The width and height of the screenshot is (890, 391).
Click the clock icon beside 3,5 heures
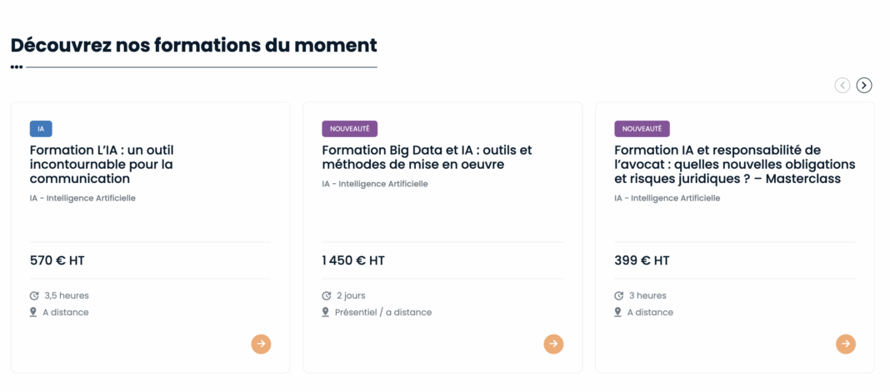34,295
